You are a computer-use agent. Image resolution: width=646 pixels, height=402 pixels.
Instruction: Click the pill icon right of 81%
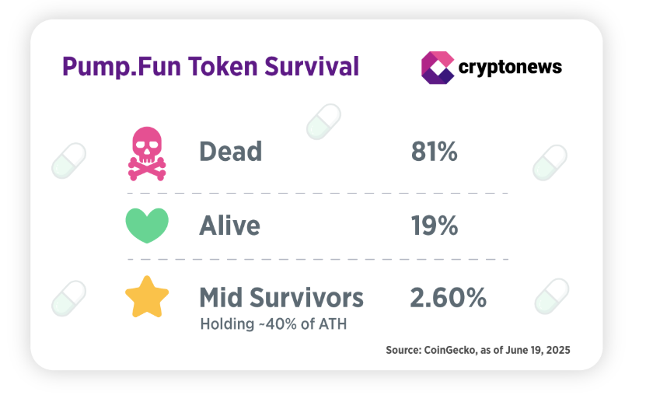pyautogui.click(x=550, y=163)
